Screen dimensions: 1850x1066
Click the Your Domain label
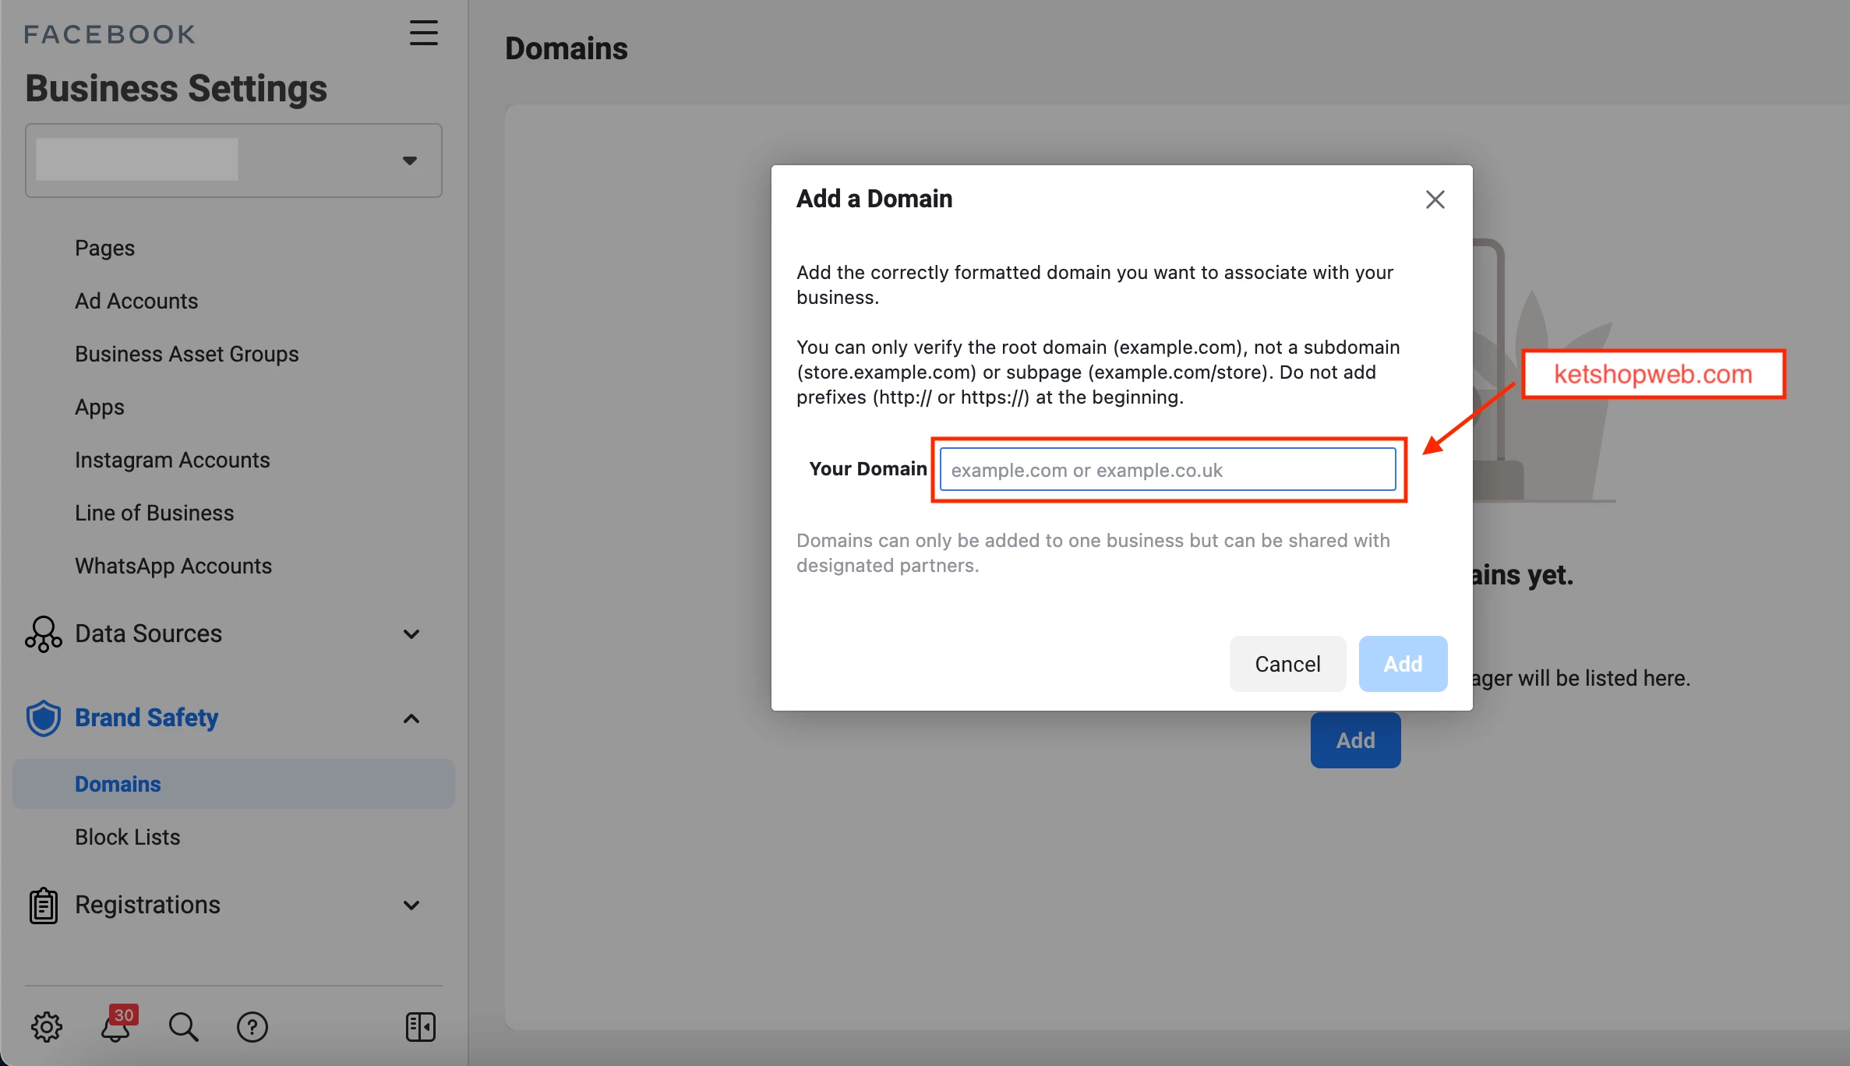[x=868, y=469]
